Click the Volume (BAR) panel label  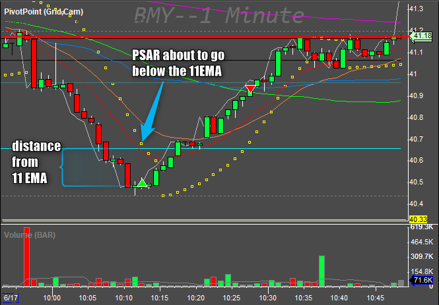tap(30, 235)
